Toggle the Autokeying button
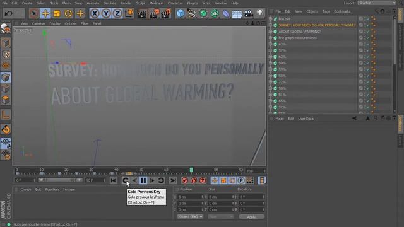Screen dimensions: 404x227 pyautogui.click(x=194, y=180)
